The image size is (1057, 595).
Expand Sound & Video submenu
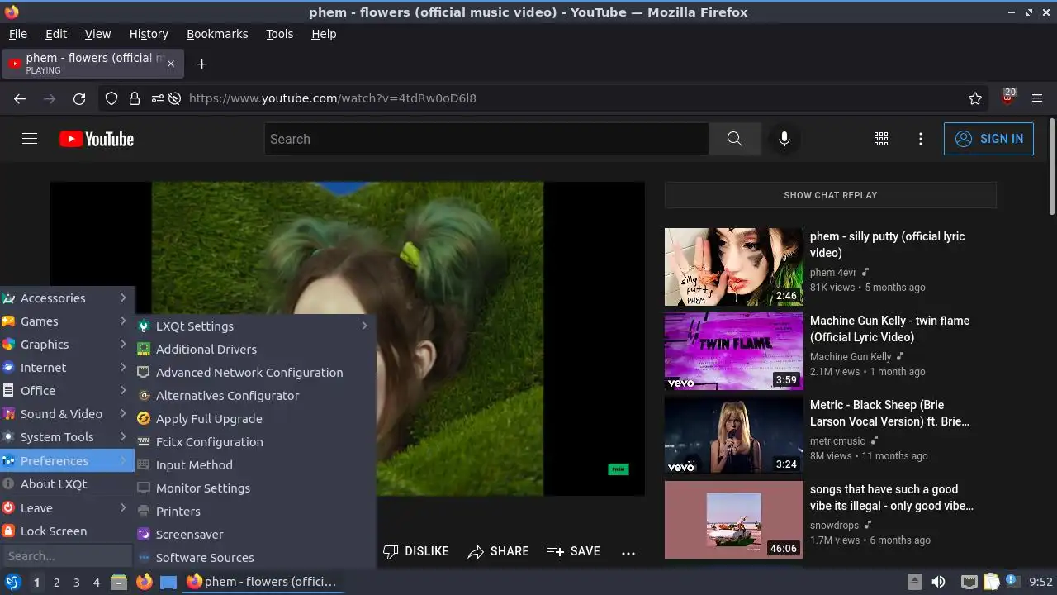[67, 414]
